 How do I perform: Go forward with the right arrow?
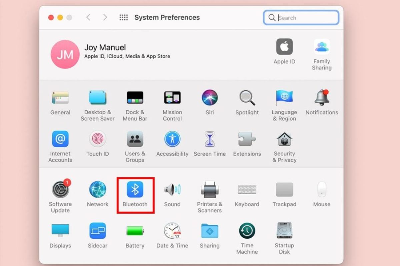(x=105, y=17)
